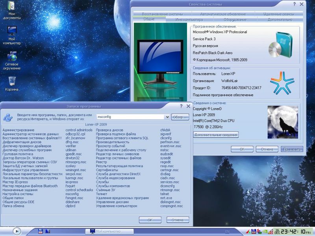The image size is (315, 236).
Task: Click help question mark in Запуск программы
Action: [181, 106]
